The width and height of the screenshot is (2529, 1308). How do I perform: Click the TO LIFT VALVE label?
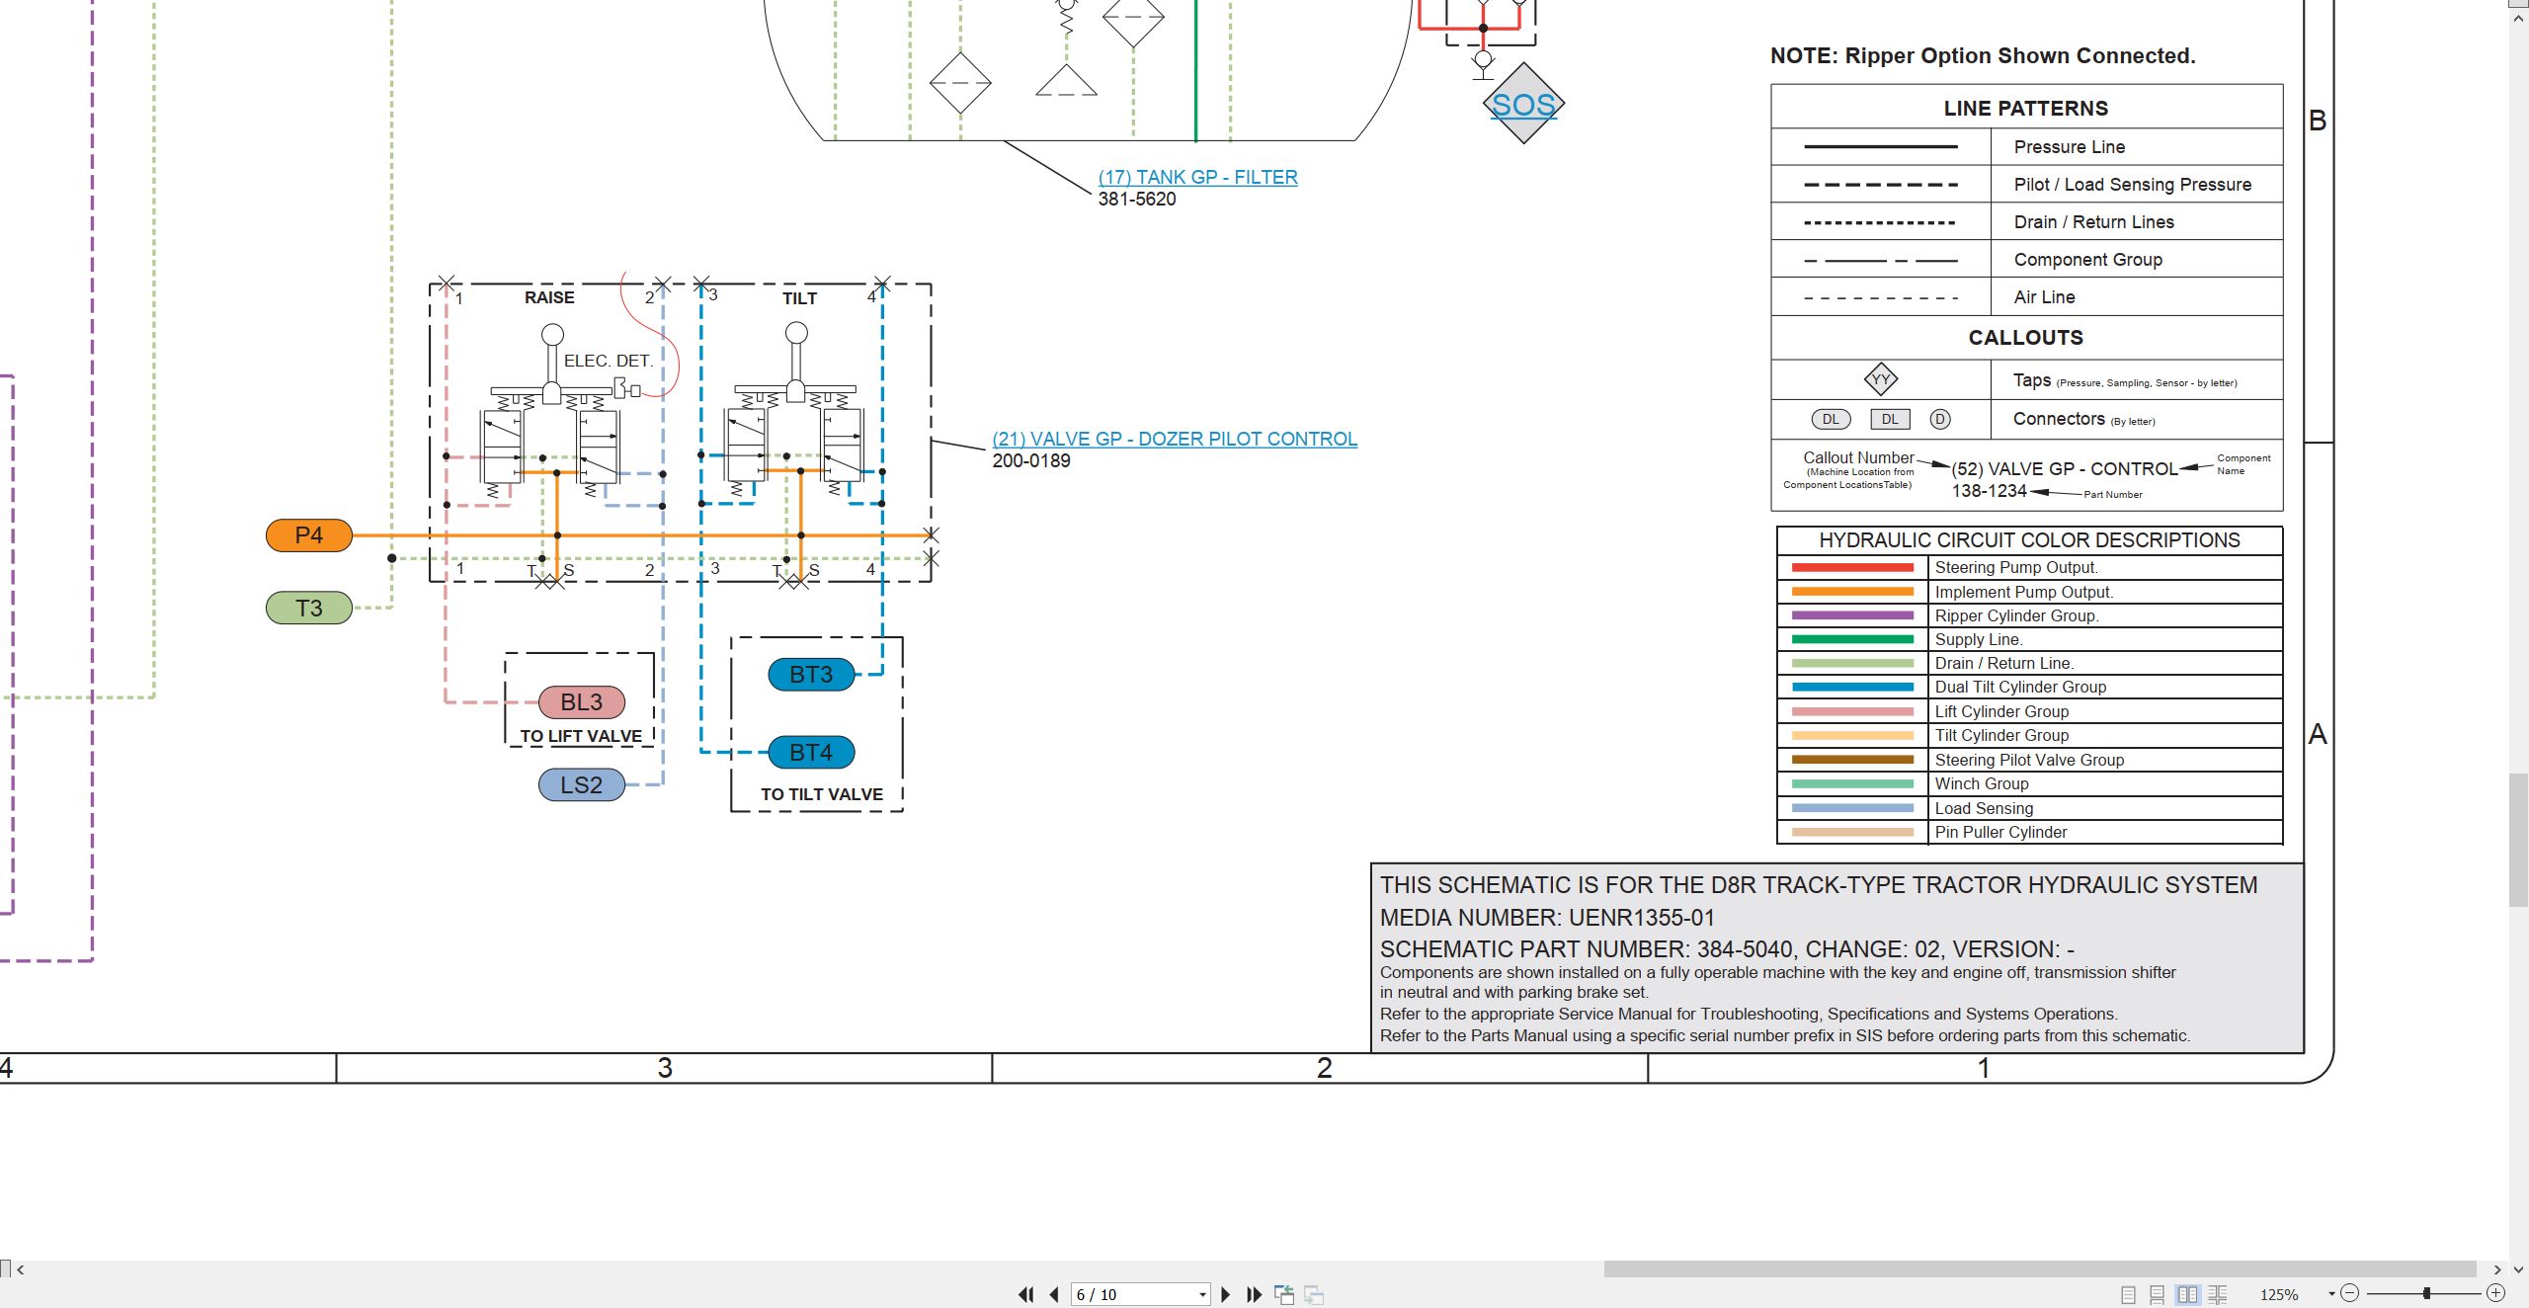click(581, 736)
